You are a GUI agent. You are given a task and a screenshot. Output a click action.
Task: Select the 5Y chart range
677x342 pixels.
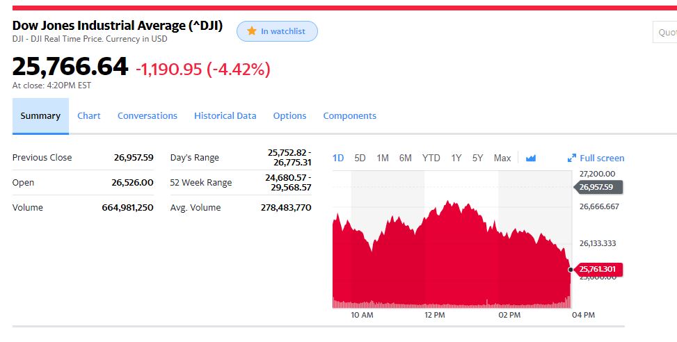pos(478,158)
